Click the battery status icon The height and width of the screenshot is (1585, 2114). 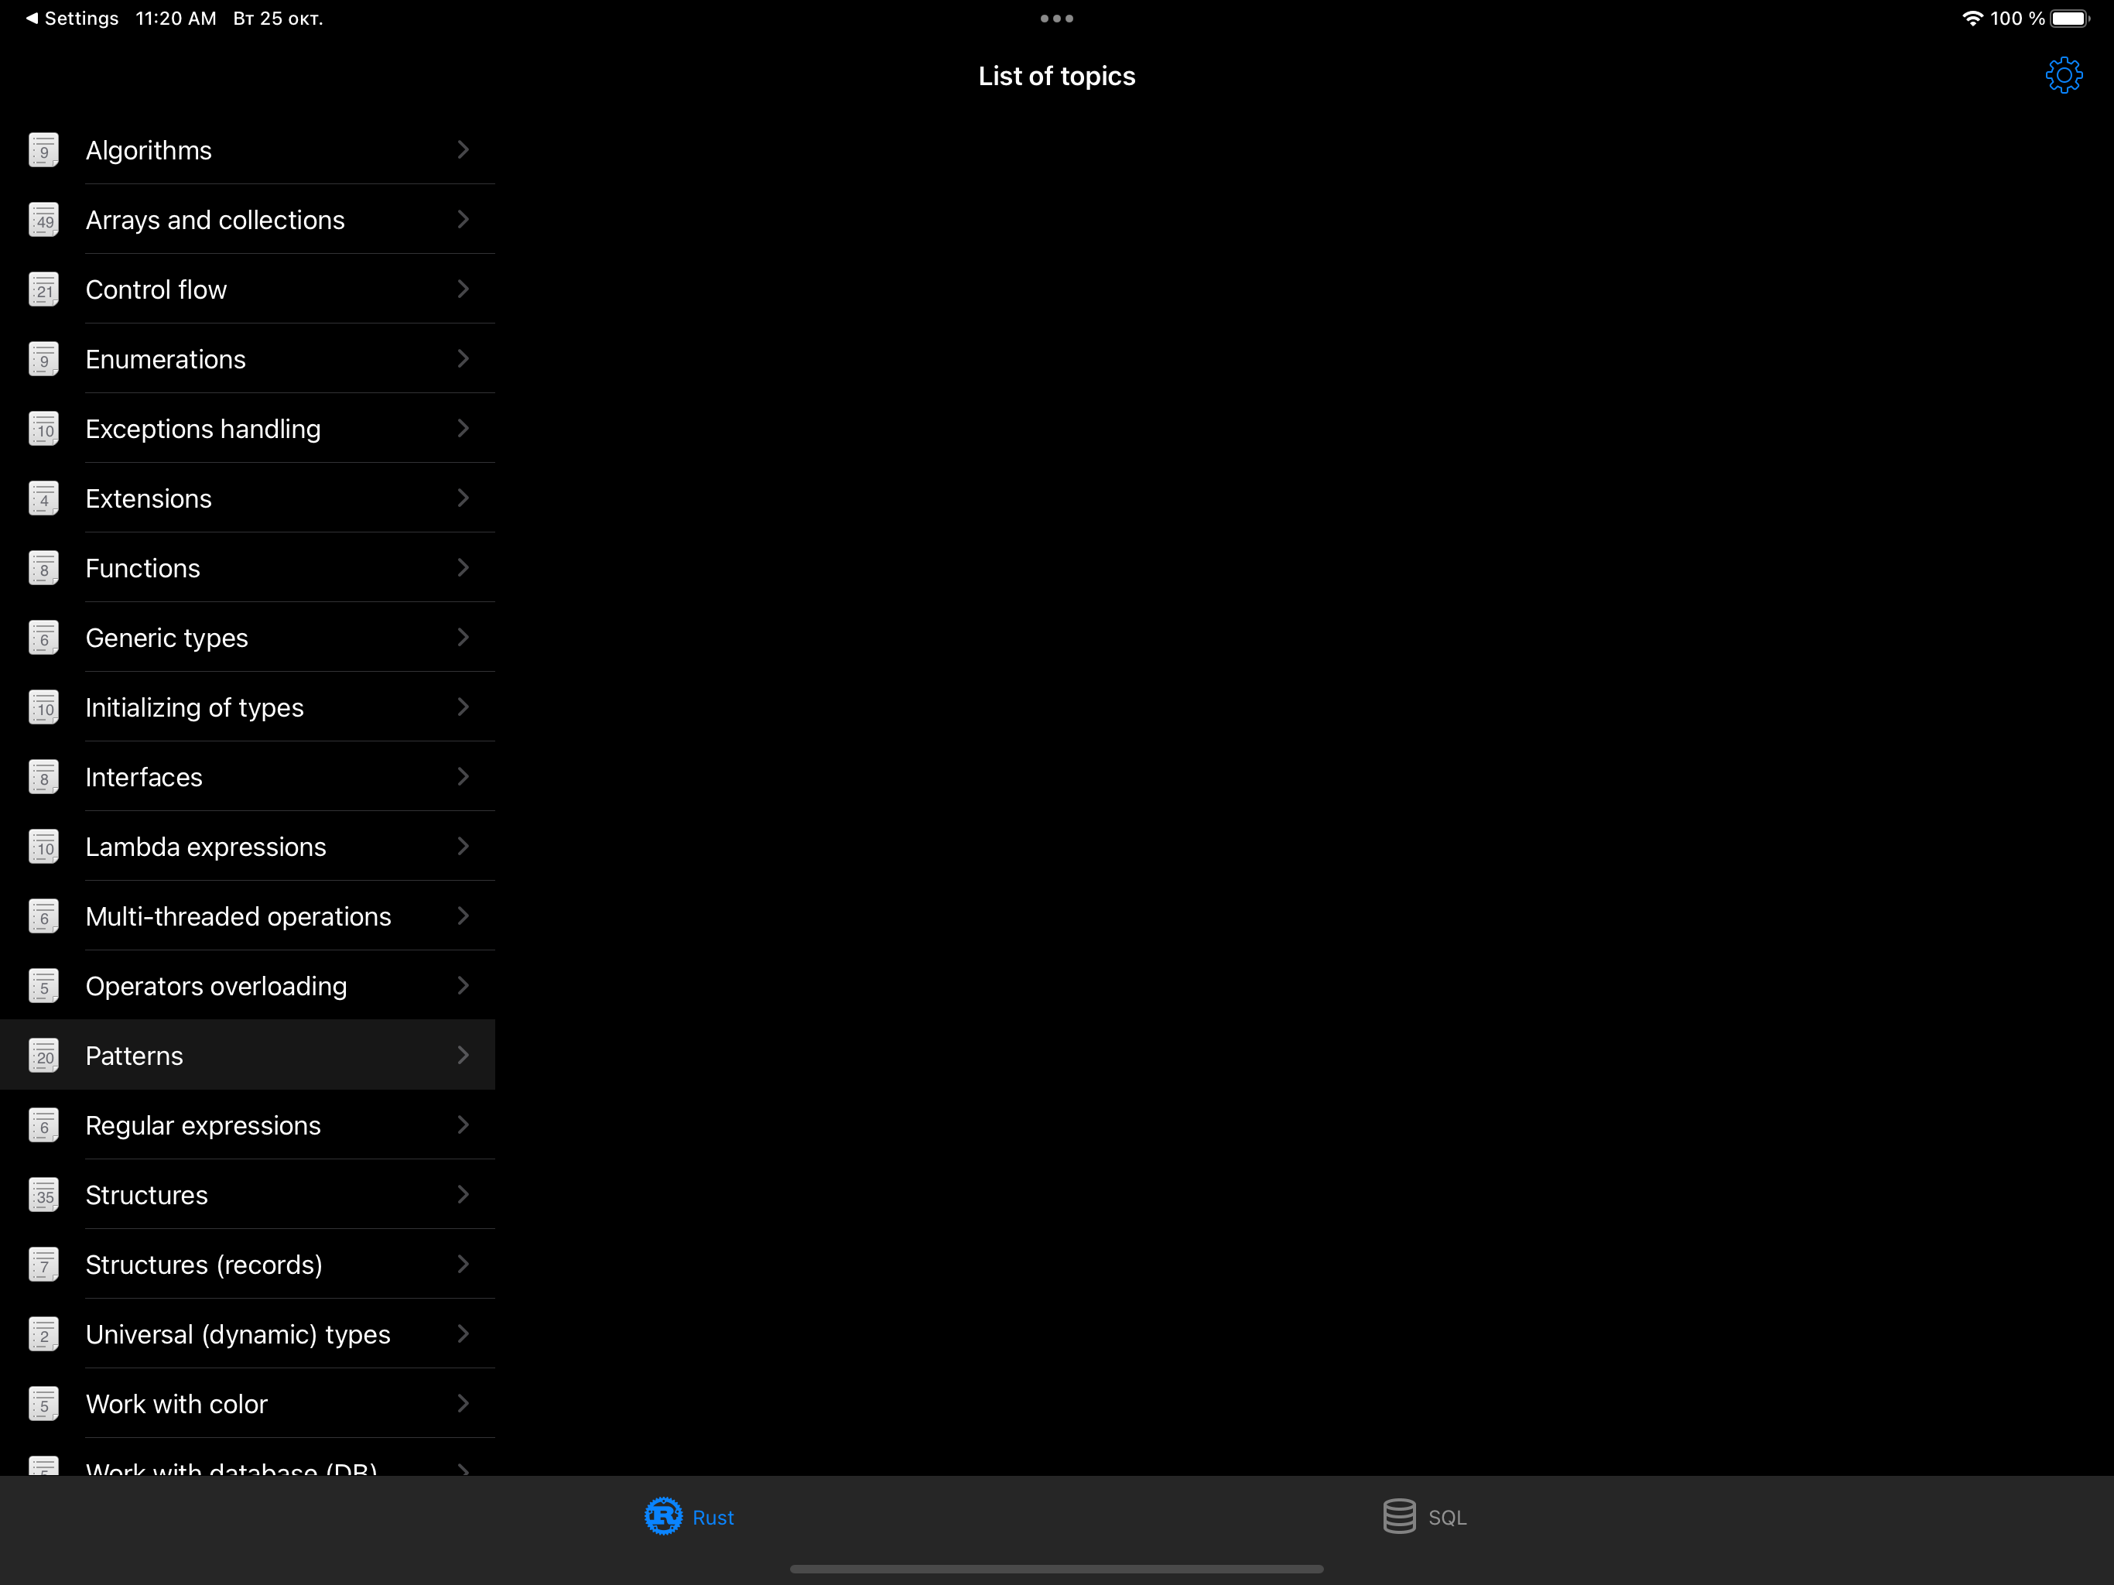click(2070, 18)
